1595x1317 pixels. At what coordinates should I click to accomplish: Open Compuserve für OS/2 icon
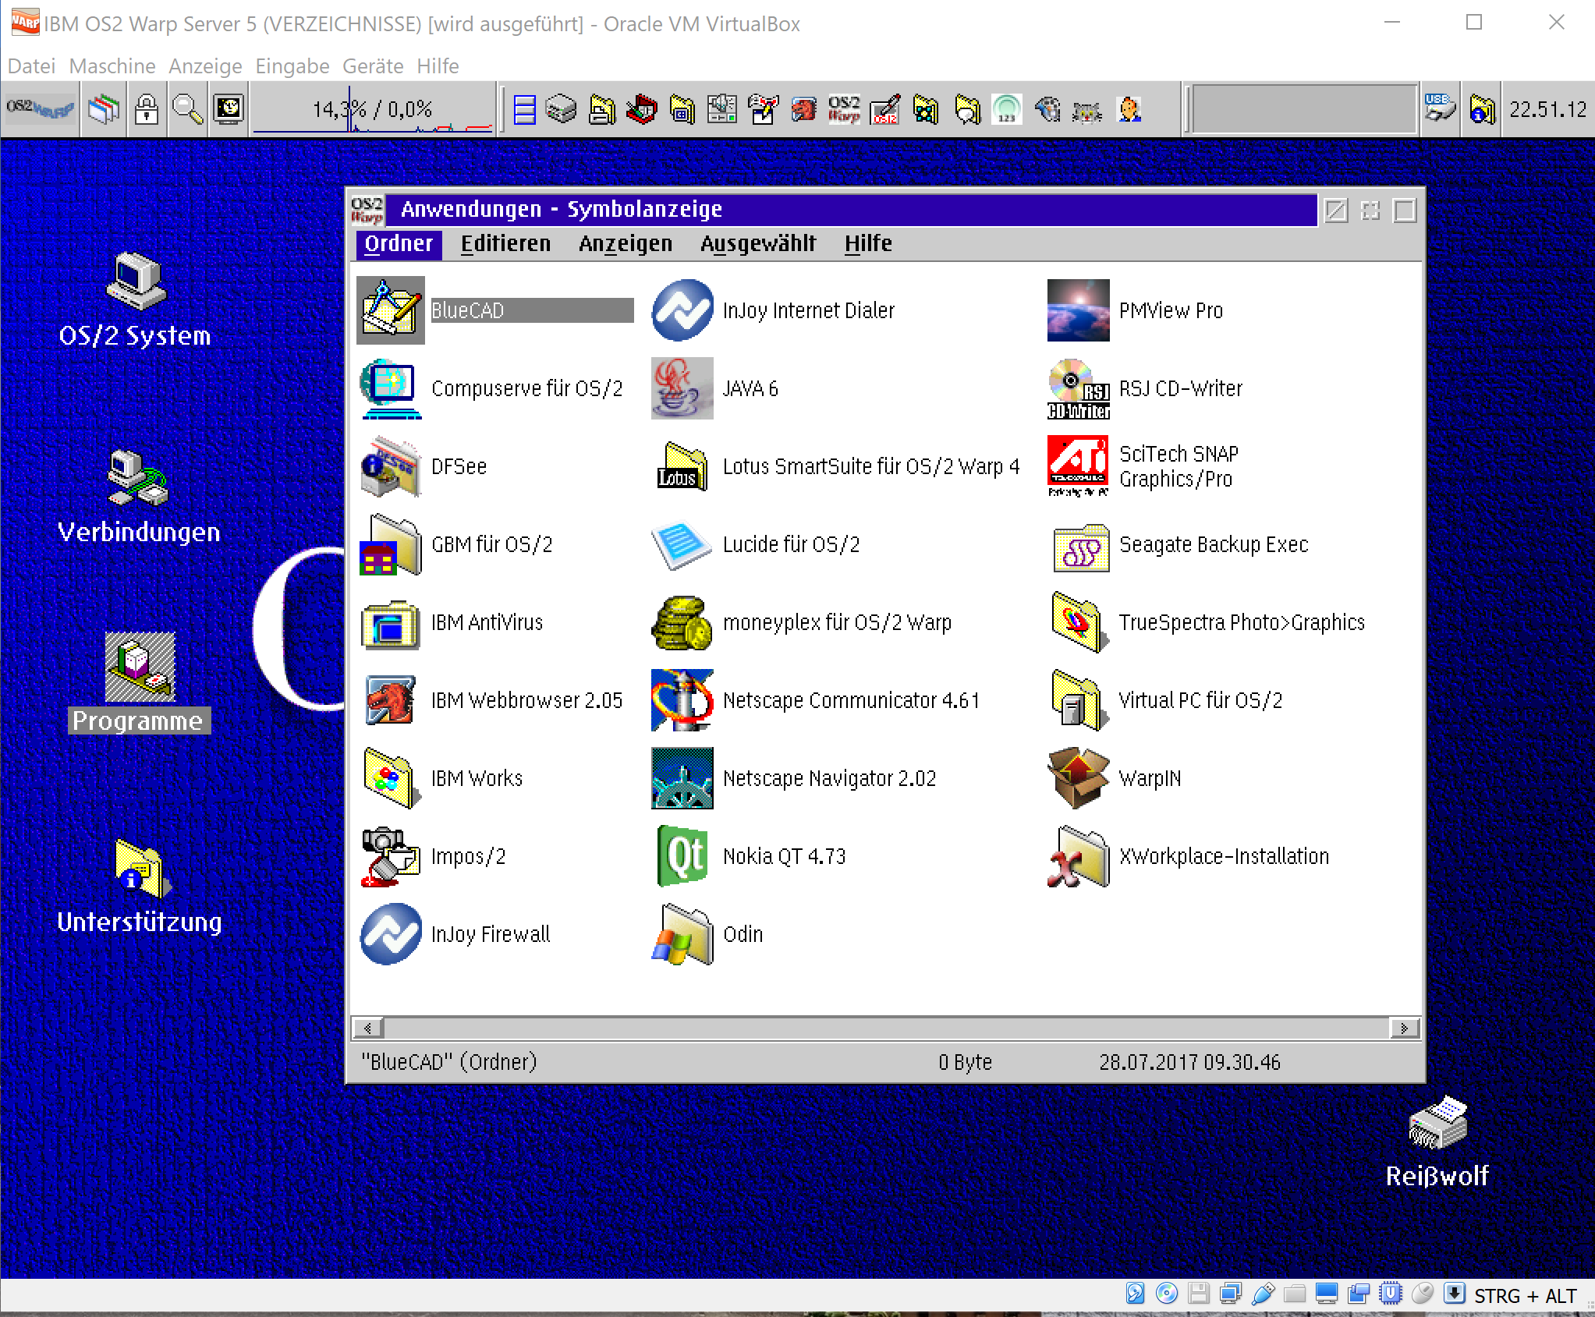tap(390, 388)
